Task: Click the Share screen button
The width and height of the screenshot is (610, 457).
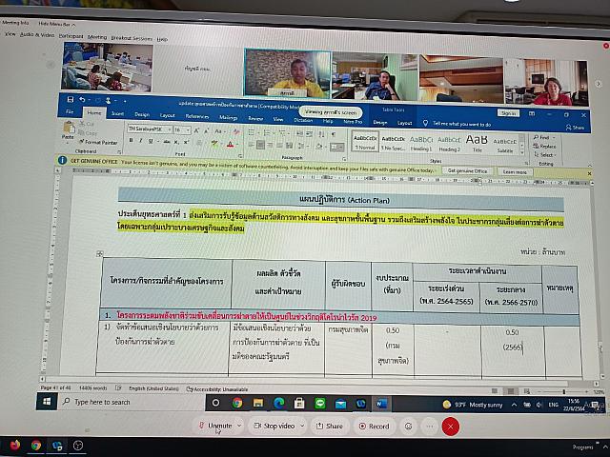Action: (x=329, y=426)
